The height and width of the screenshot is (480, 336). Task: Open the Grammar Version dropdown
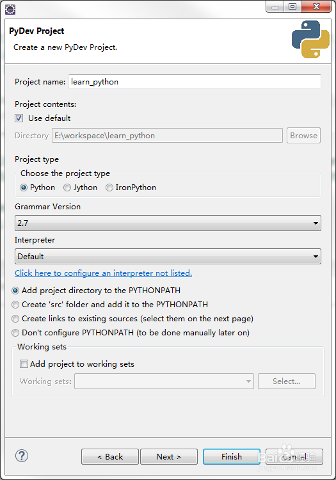[168, 223]
